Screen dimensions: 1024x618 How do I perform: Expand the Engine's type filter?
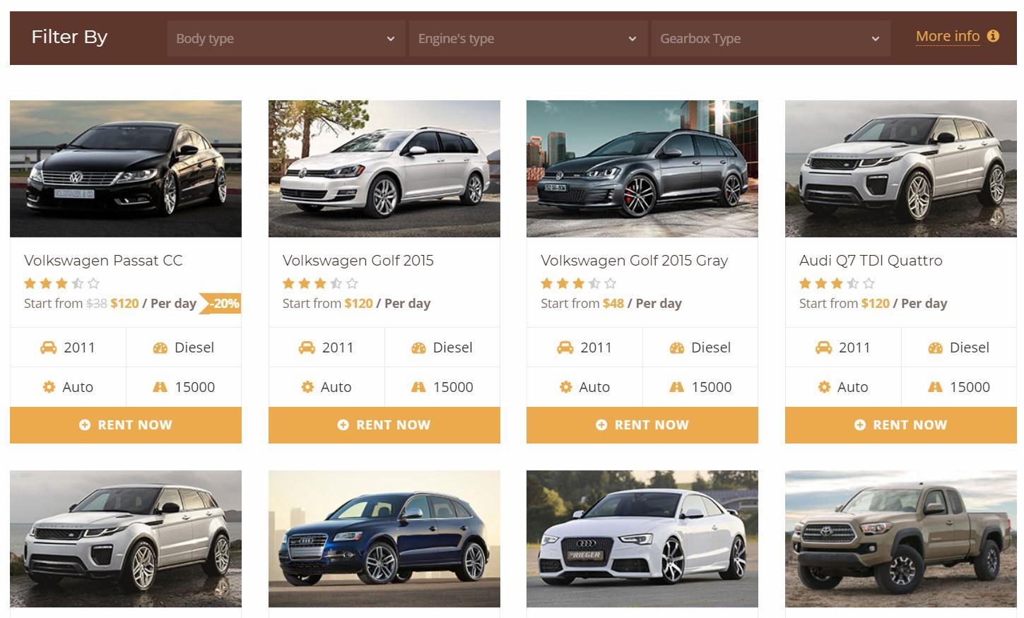[x=527, y=38]
